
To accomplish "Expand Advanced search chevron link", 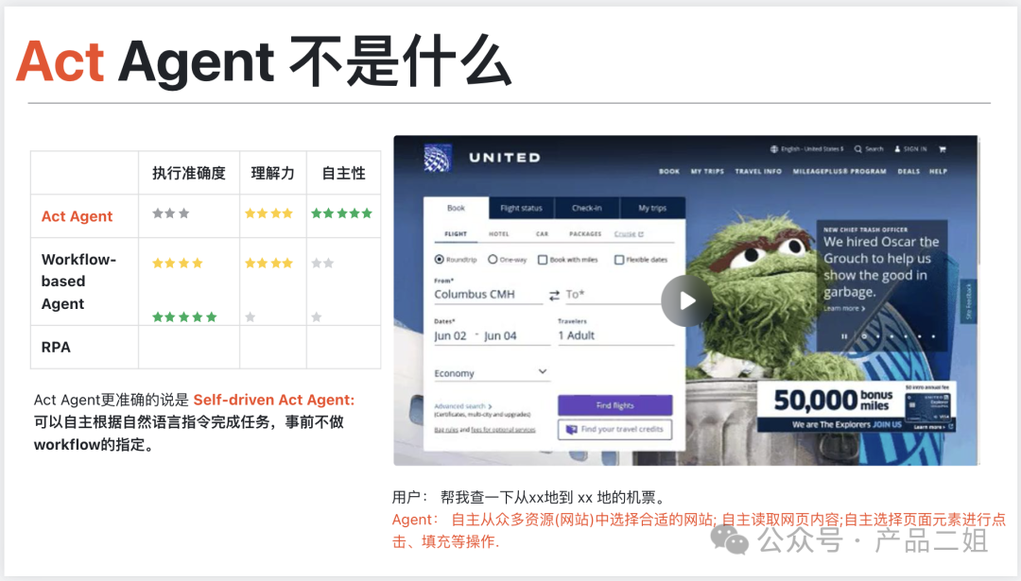I will coord(463,406).
